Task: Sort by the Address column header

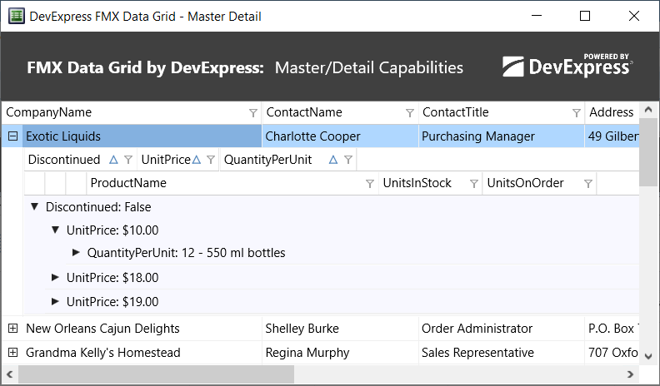Action: coord(612,112)
